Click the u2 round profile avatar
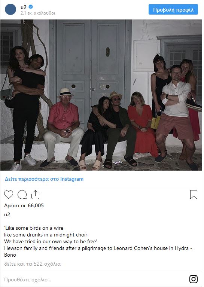 [x=10, y=9]
